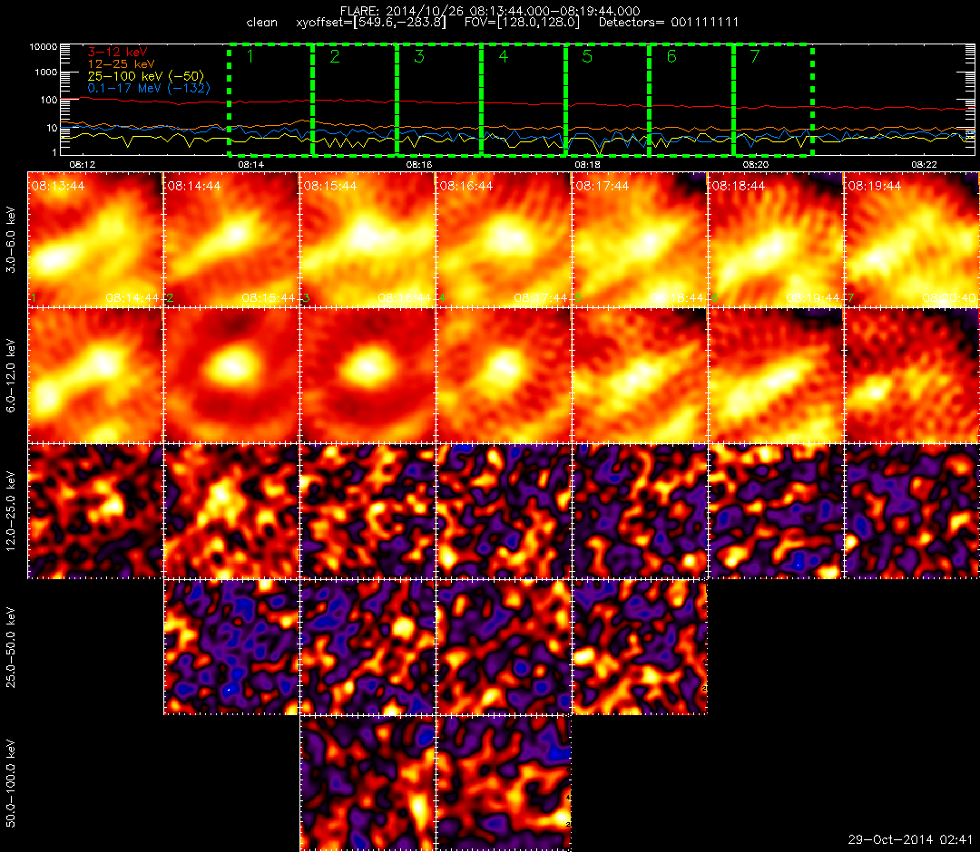Click the 3-6 keV image labeled 08:17:44
Viewport: 980px width, 852px height.
point(640,239)
